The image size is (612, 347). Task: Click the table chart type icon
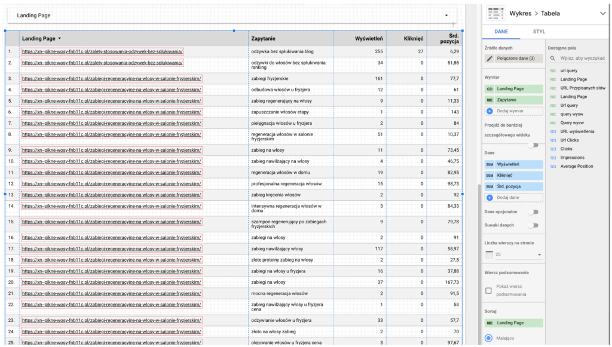coord(495,13)
